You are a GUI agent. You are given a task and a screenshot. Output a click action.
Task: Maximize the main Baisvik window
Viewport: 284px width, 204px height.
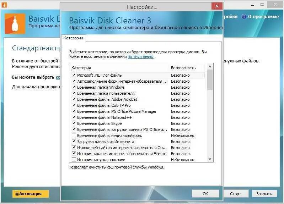262,5
